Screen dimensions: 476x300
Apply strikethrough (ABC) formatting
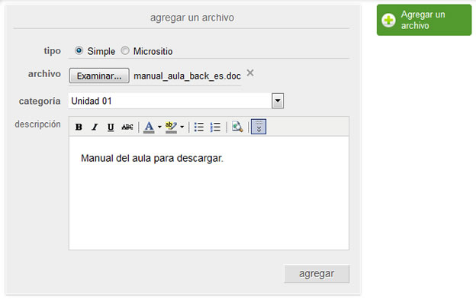tap(127, 127)
